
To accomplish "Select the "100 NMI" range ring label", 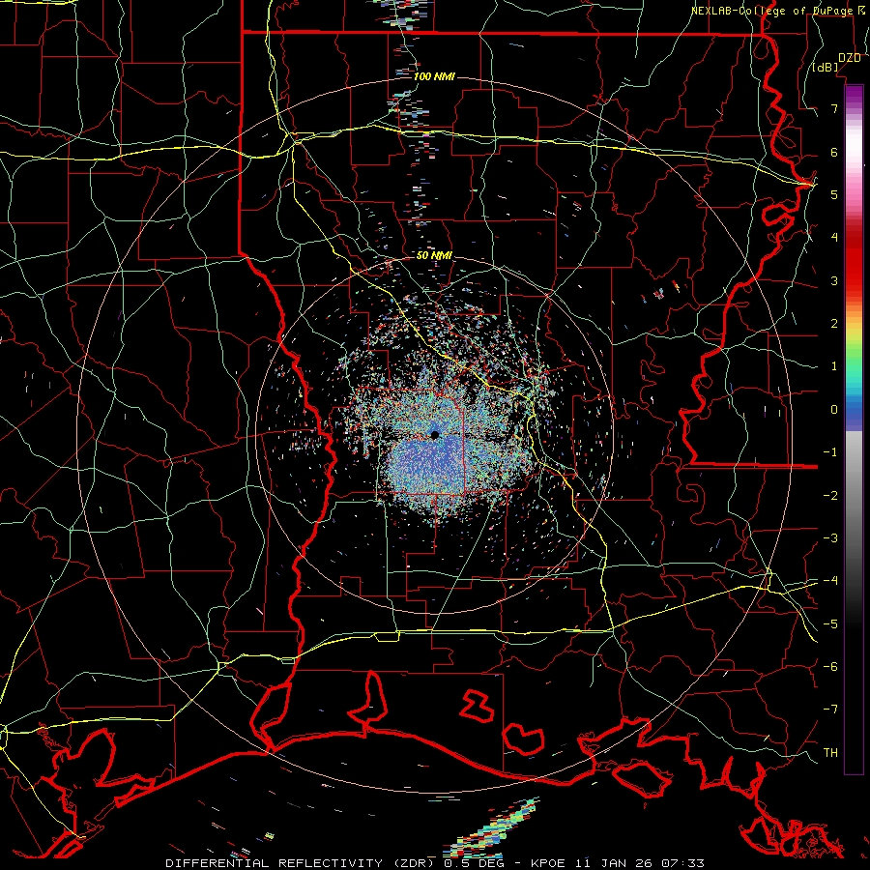I will click(434, 76).
